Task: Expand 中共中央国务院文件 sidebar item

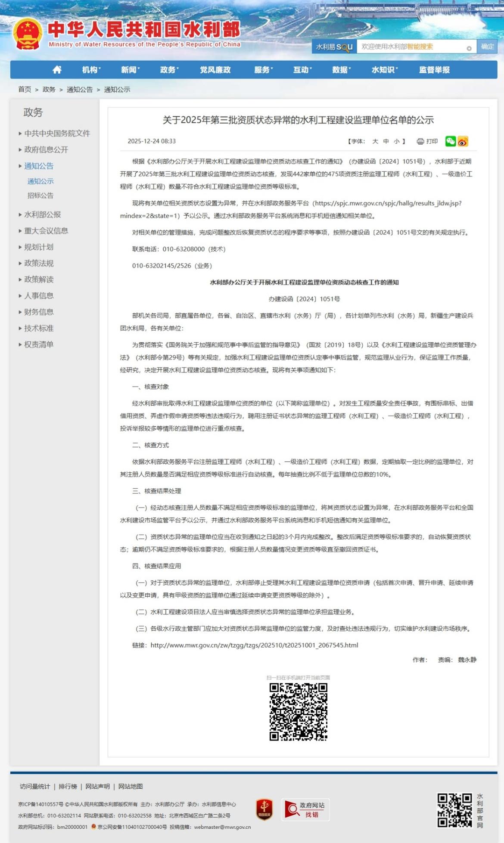Action: tap(57, 133)
